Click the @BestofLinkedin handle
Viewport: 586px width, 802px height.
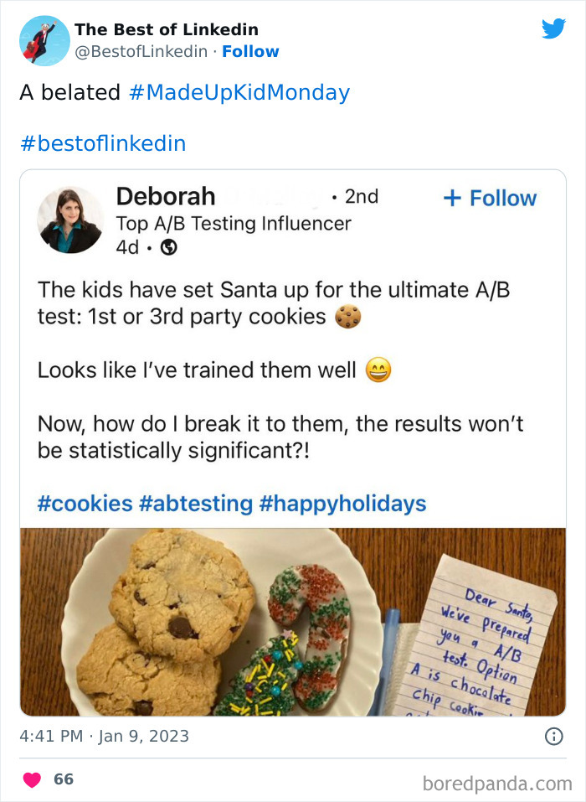pyautogui.click(x=141, y=51)
